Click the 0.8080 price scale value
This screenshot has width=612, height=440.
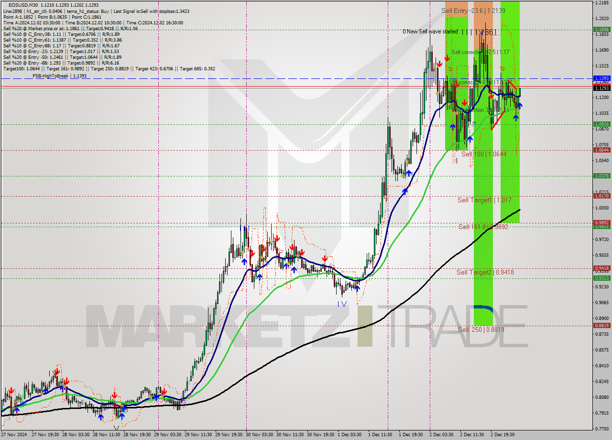(601, 397)
